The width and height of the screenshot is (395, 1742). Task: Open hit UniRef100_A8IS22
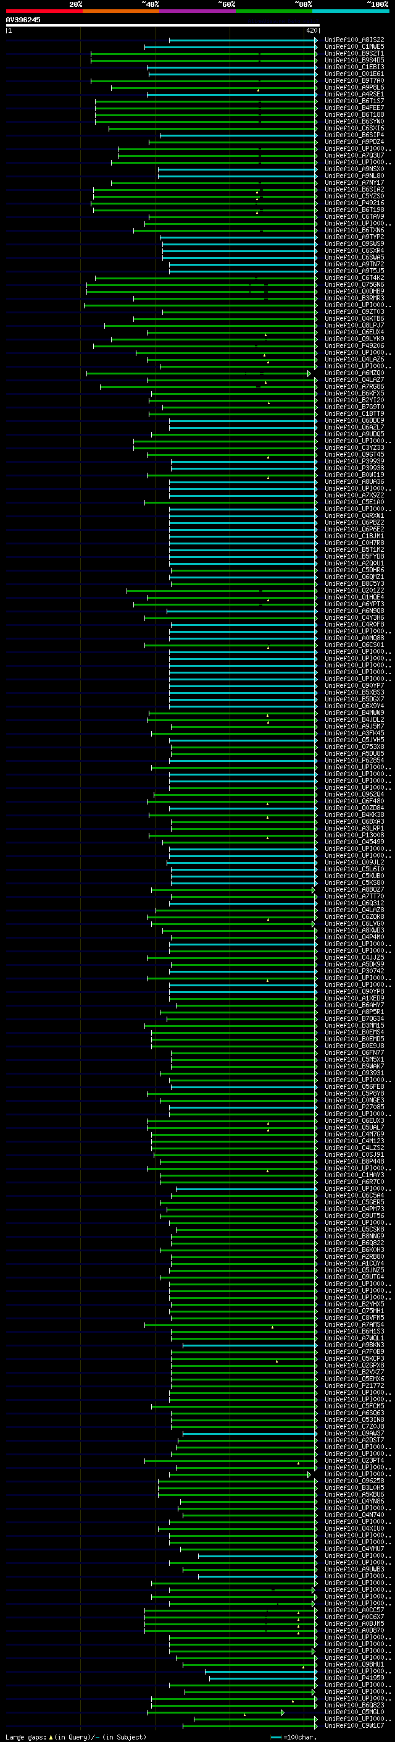click(x=354, y=40)
